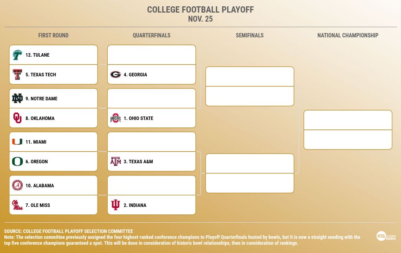The width and height of the screenshot is (401, 253).
Task: Click the Oklahoma OU logo
Action: tap(17, 118)
